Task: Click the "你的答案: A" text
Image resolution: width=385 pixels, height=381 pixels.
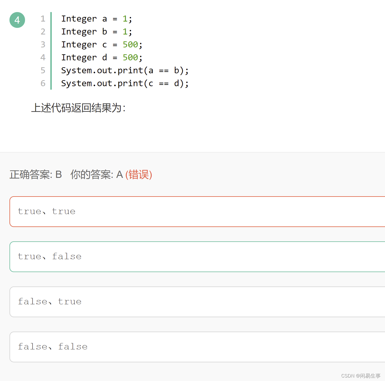Action: click(x=97, y=174)
